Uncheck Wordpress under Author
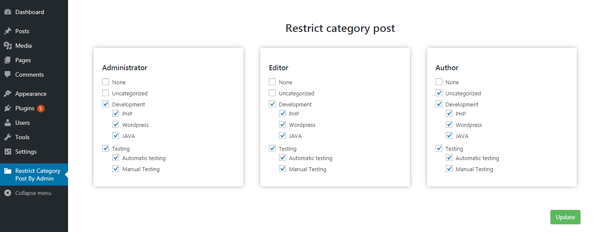The image size is (612, 232). (x=449, y=124)
